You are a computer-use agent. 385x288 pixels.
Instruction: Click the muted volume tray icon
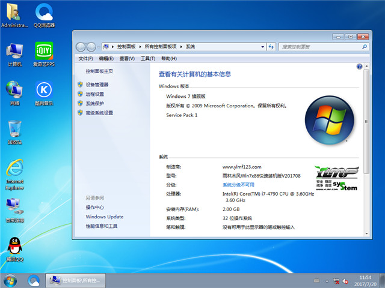point(345,281)
